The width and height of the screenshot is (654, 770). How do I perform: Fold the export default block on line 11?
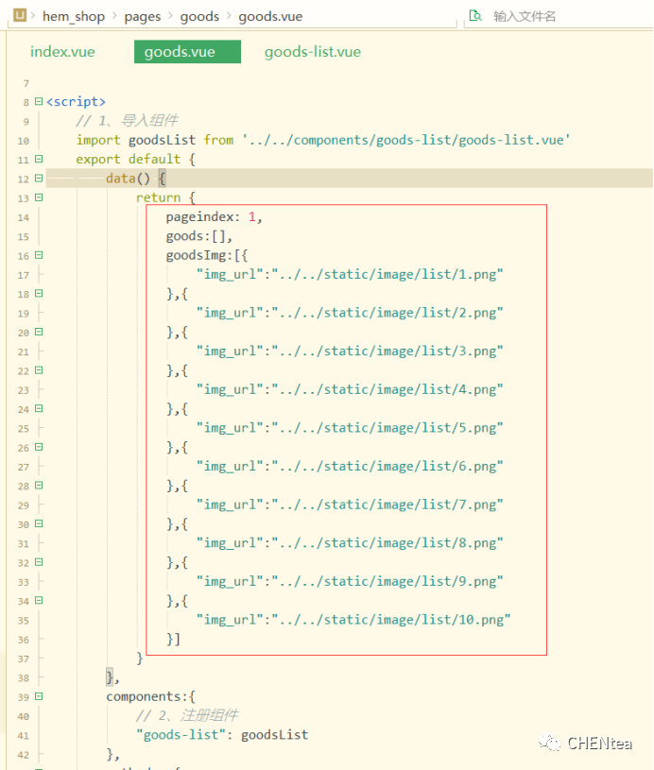tap(38, 160)
